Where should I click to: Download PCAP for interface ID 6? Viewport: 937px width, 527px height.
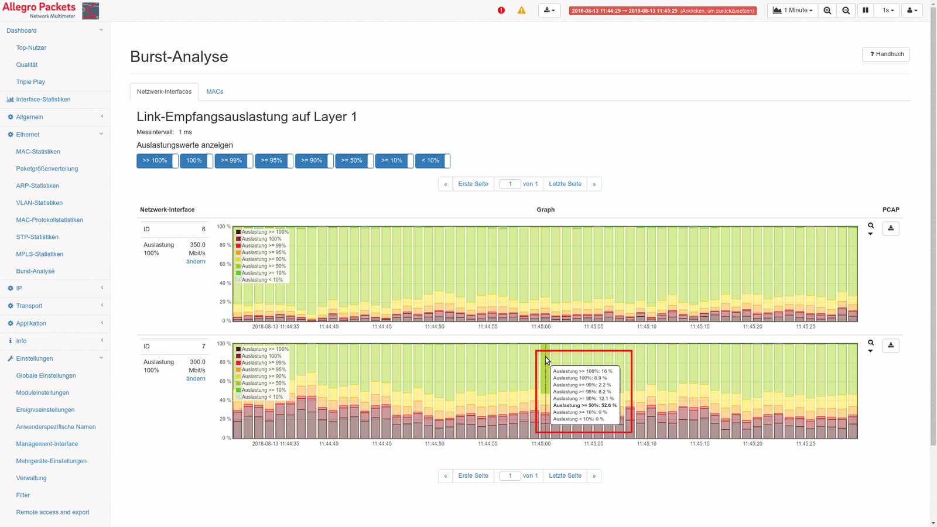pyautogui.click(x=891, y=228)
